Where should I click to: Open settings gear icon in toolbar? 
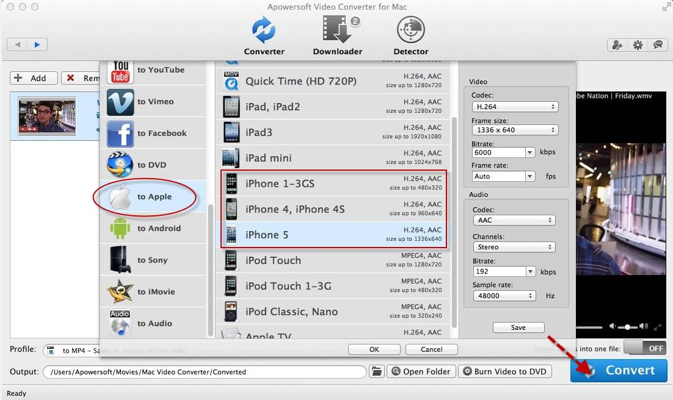(x=638, y=45)
